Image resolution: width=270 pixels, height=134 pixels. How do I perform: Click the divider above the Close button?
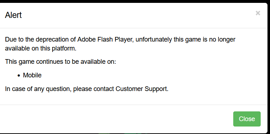coord(134,105)
